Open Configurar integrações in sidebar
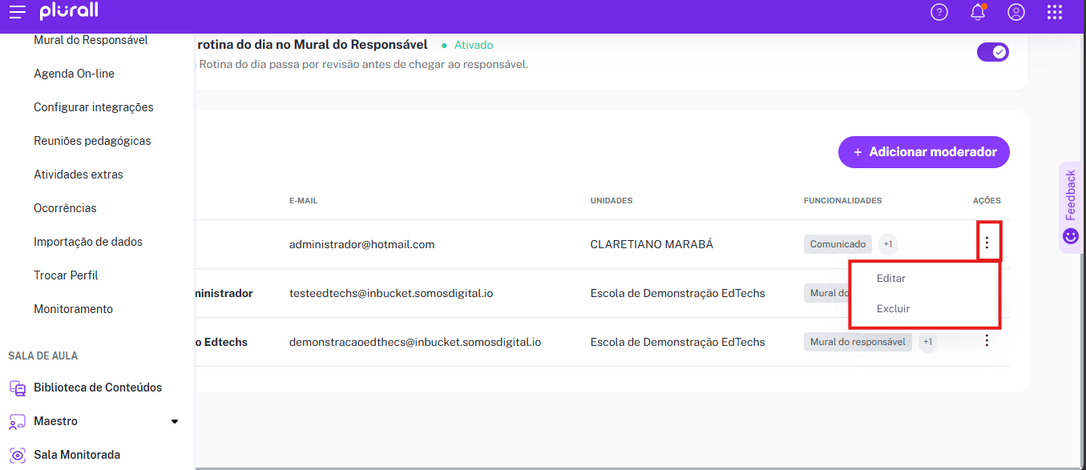Screen dimensions: 1086x470 [94, 107]
